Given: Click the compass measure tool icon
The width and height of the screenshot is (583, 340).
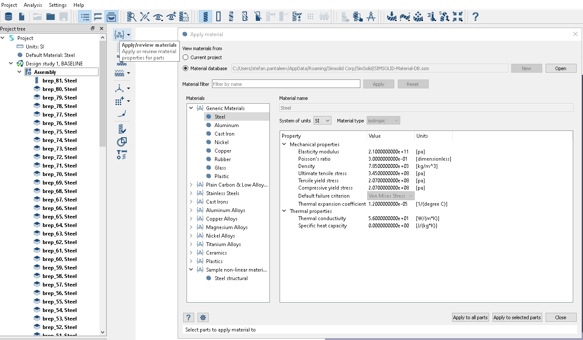Looking at the screenshot, I should coord(371,17).
